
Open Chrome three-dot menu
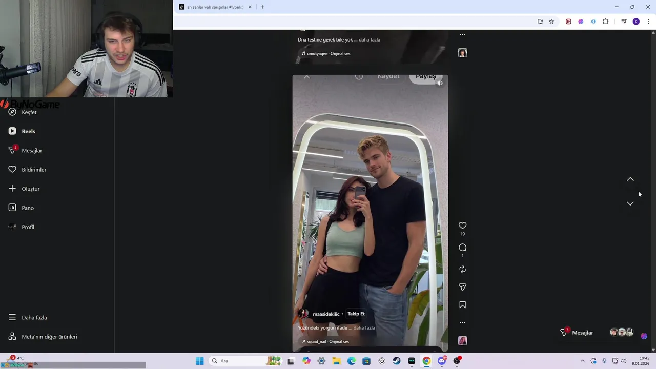click(648, 22)
